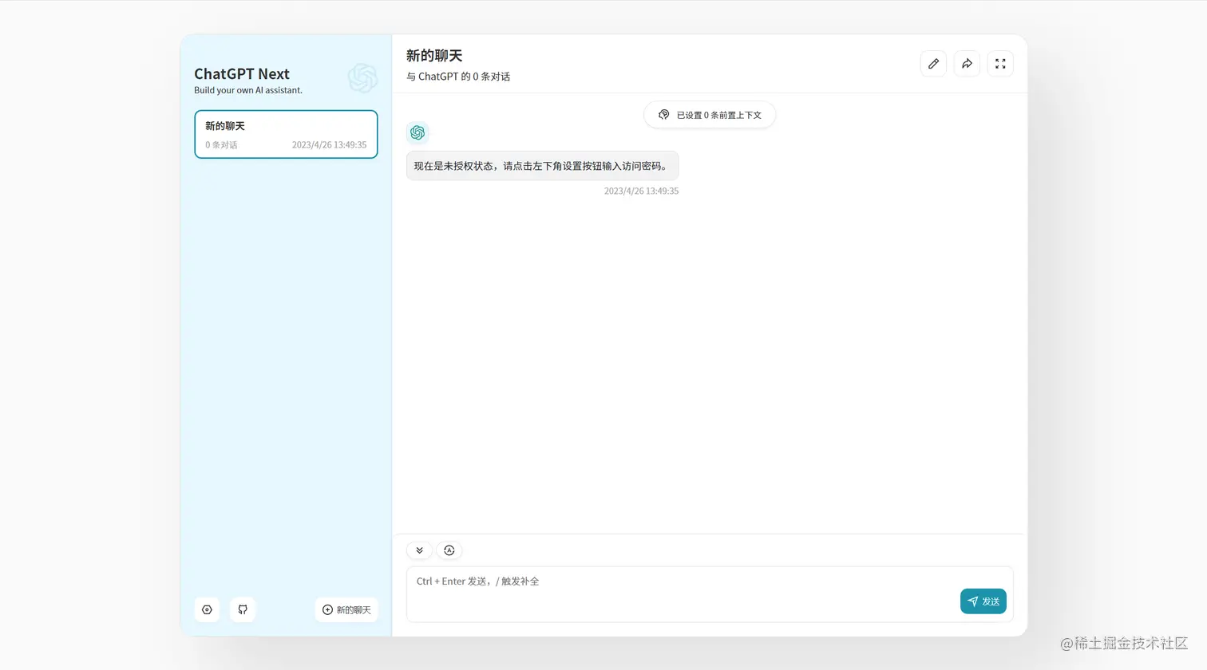The height and width of the screenshot is (670, 1207).
Task: Click Build your own AI assistant text
Action: (248, 90)
